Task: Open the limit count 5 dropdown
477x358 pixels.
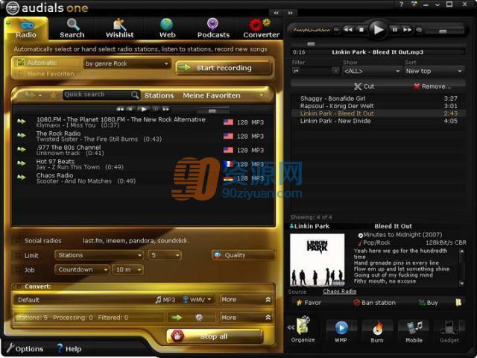Action: [x=165, y=255]
